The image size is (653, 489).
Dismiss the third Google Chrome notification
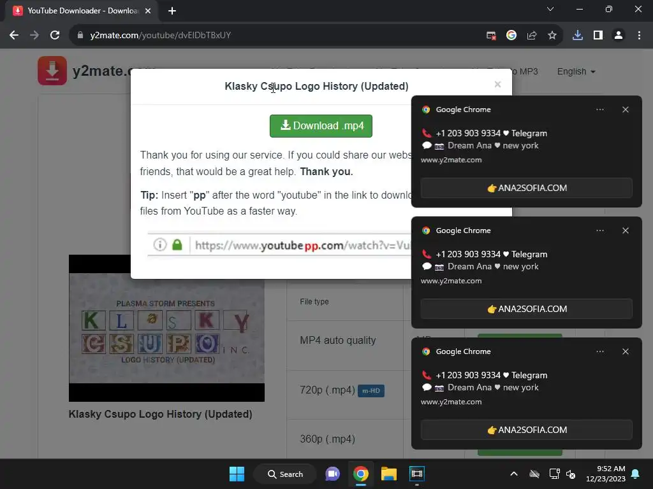click(626, 351)
